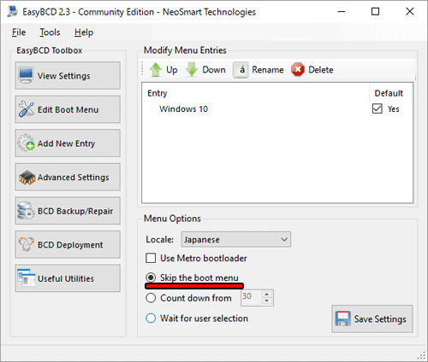Click the Save Settings floppy disk icon
Viewport: 428px width, 362px height.
click(x=342, y=318)
